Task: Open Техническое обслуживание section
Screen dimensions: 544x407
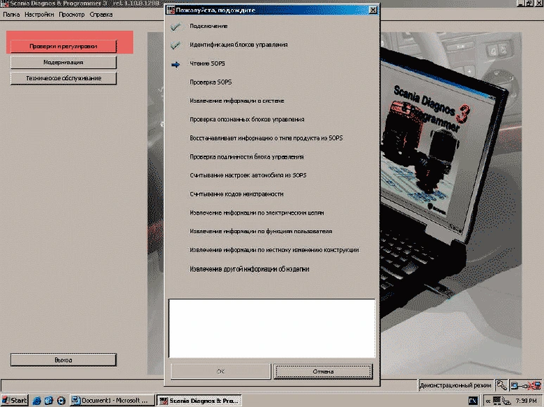Action: (63, 78)
